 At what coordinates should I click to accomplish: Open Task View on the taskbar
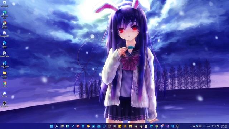pyautogui.click(x=62, y=126)
